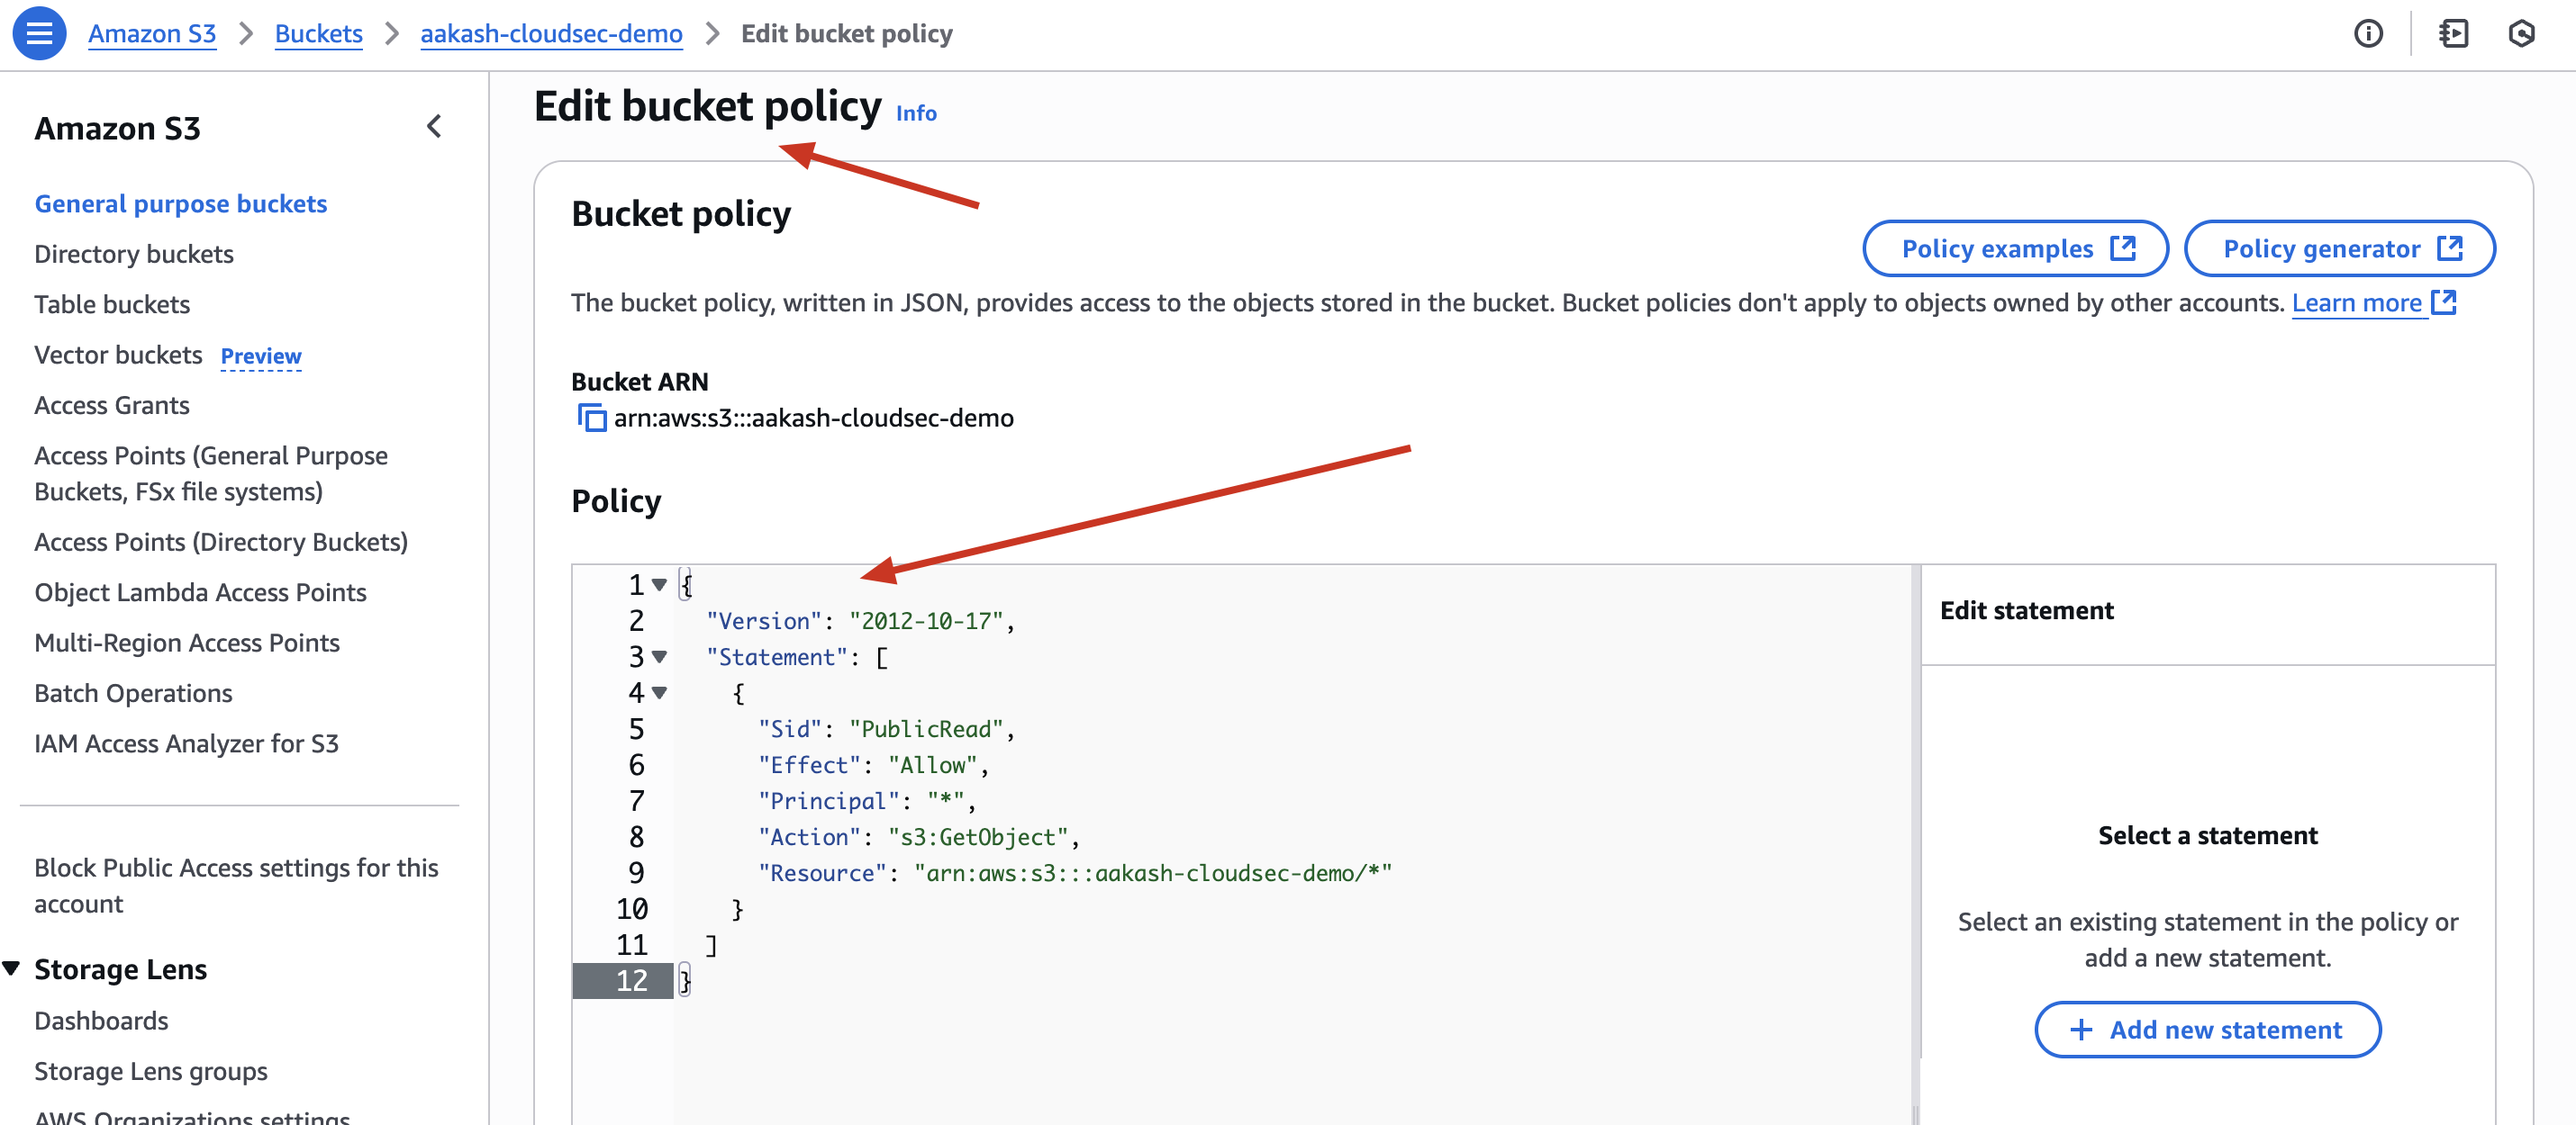Open Directory buckets

134,254
